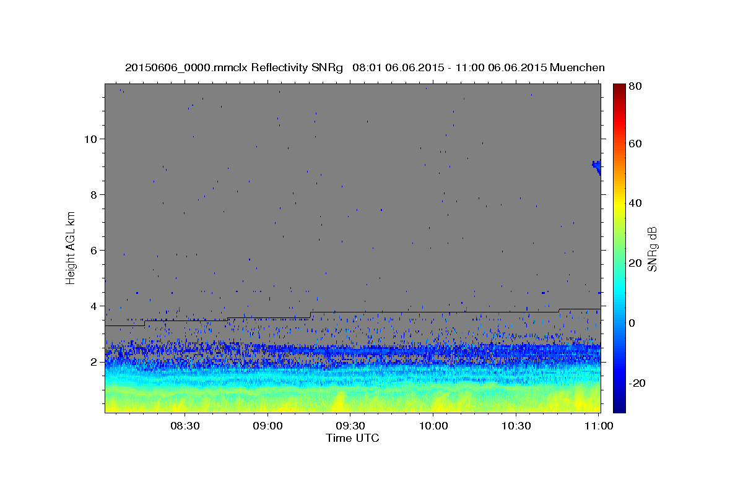Click the height tick label 10

tap(91, 139)
